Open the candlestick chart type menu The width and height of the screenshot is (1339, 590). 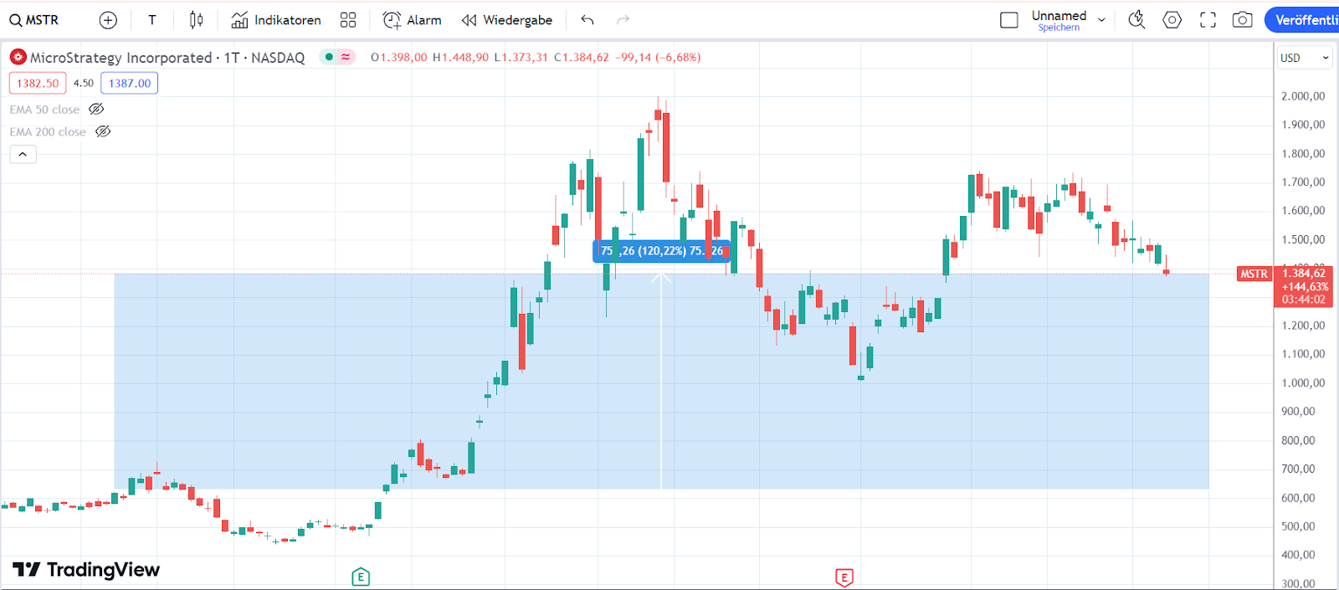click(196, 20)
